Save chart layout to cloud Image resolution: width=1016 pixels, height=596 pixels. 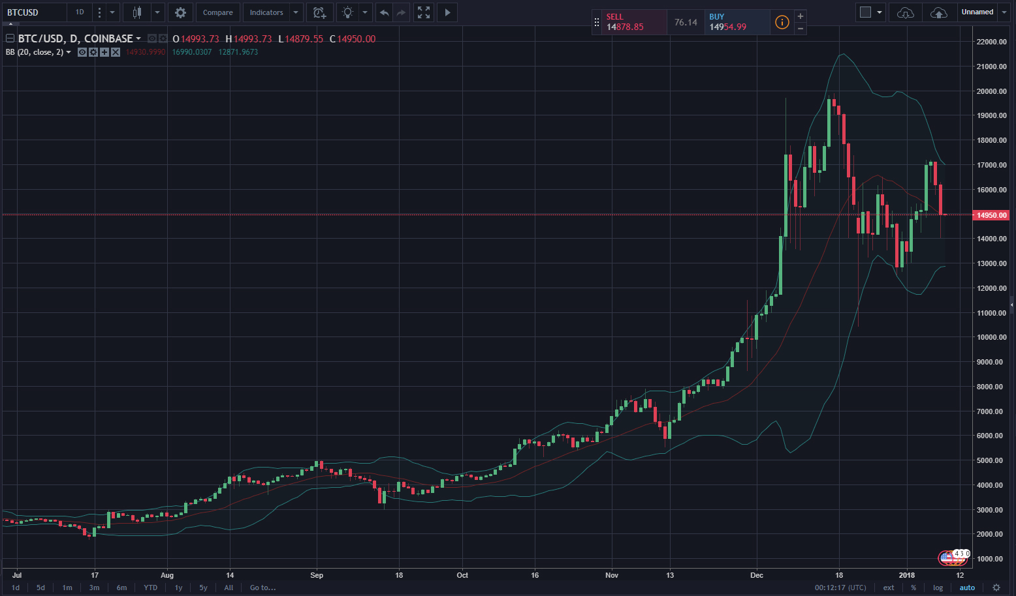[938, 12]
